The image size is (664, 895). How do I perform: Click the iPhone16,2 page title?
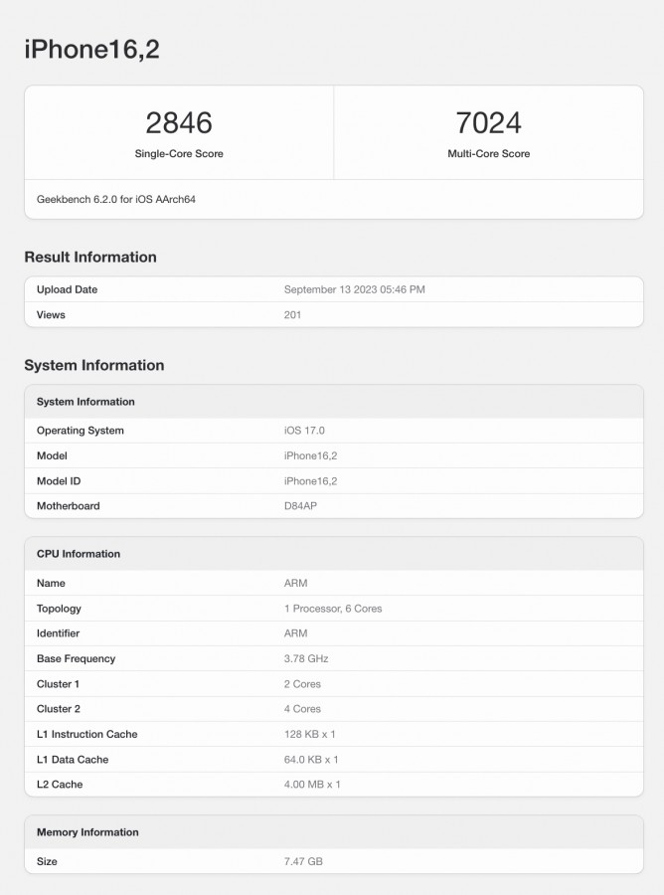point(91,50)
